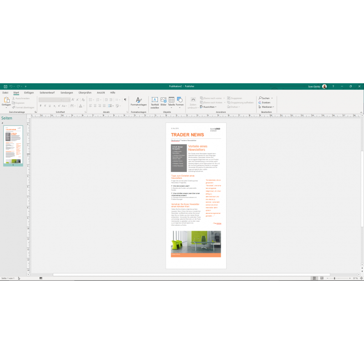
Task: Click the help question mark icon
Action: click(x=333, y=86)
